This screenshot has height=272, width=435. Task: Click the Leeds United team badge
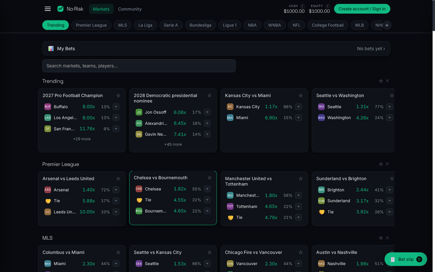pos(48,212)
